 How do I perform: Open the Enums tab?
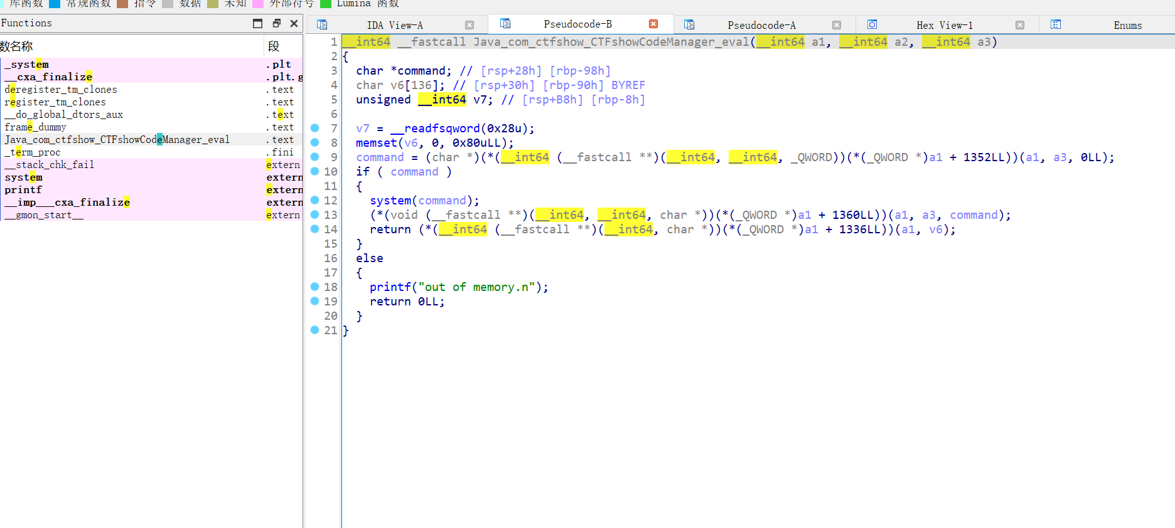(x=1127, y=25)
